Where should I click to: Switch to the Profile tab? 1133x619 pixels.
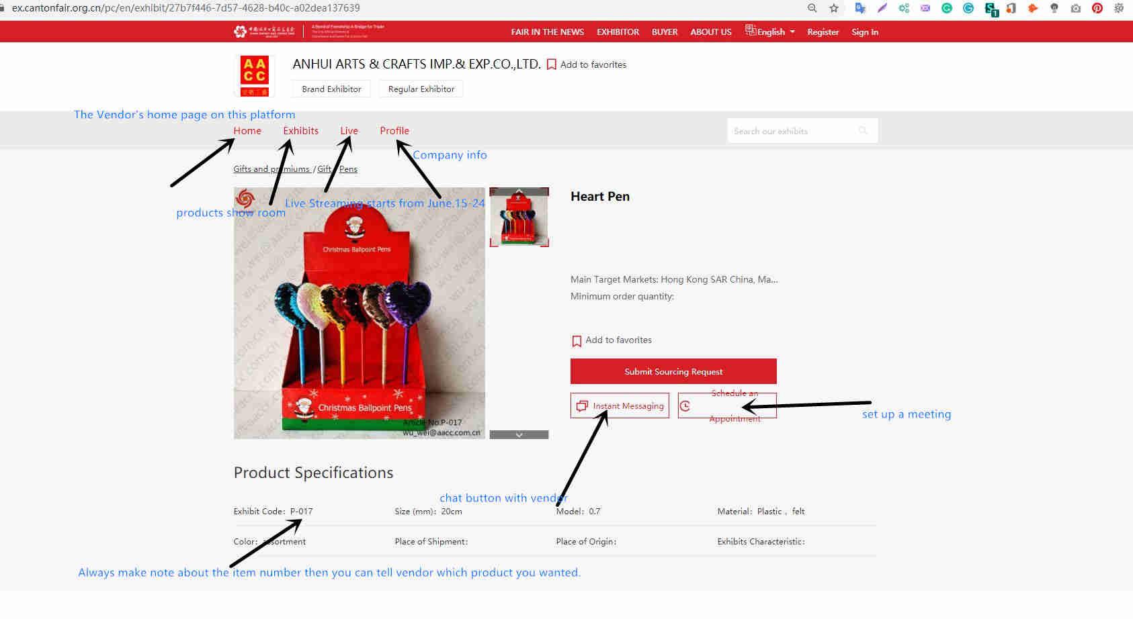(x=394, y=131)
